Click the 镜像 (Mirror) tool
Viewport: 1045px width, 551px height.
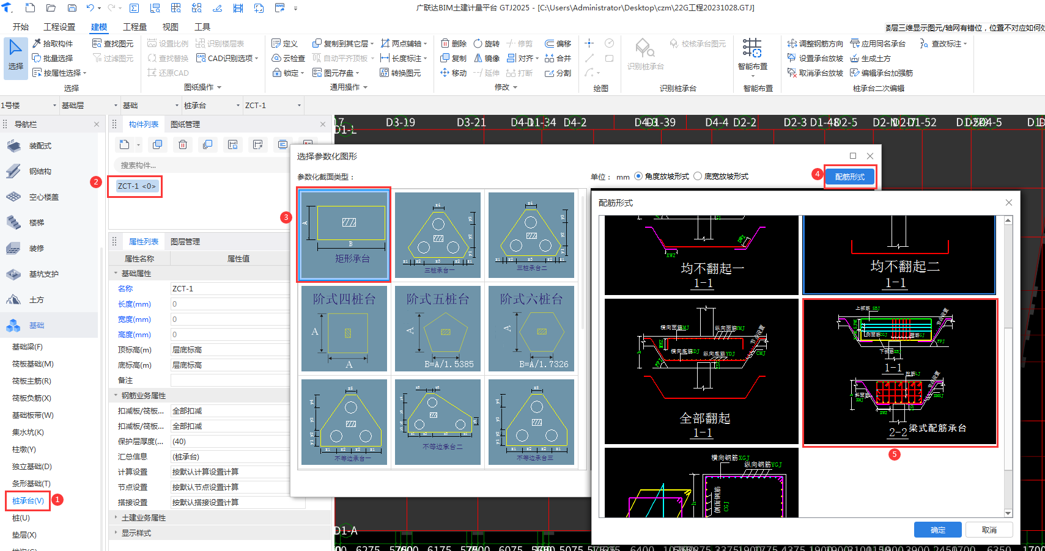tap(487, 58)
